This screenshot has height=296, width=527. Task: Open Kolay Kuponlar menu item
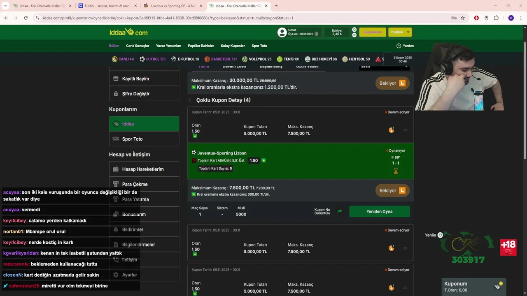point(233,46)
